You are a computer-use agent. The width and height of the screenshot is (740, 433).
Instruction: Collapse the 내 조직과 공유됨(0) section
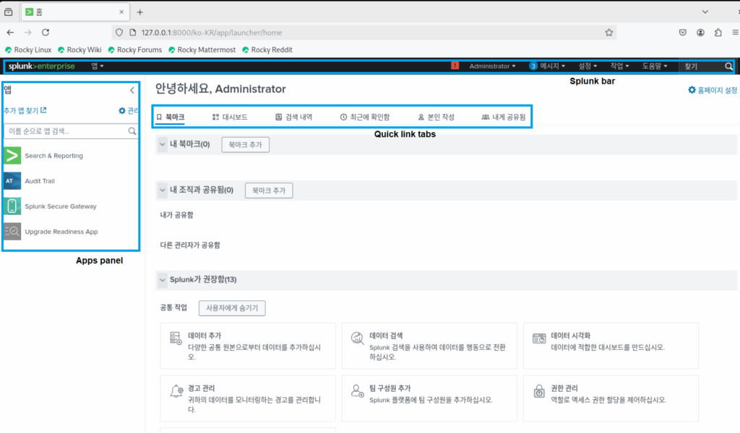coord(163,190)
